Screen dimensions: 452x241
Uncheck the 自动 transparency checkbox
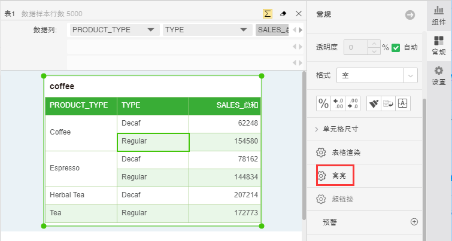pos(396,47)
